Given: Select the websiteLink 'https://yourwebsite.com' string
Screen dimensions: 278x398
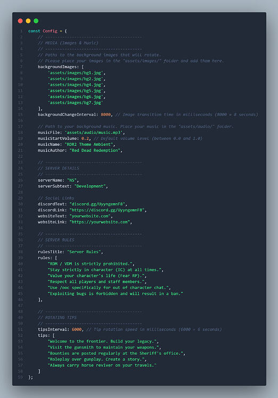Looking at the screenshot, I should click(100, 222).
